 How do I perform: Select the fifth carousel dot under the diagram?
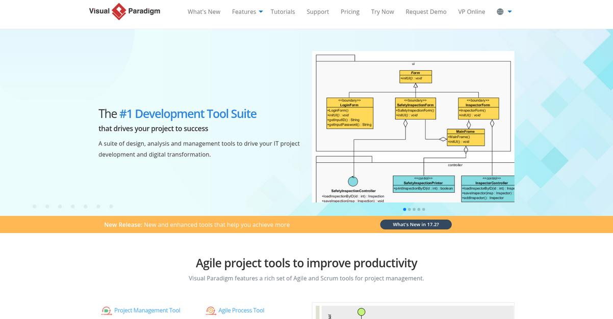click(423, 209)
